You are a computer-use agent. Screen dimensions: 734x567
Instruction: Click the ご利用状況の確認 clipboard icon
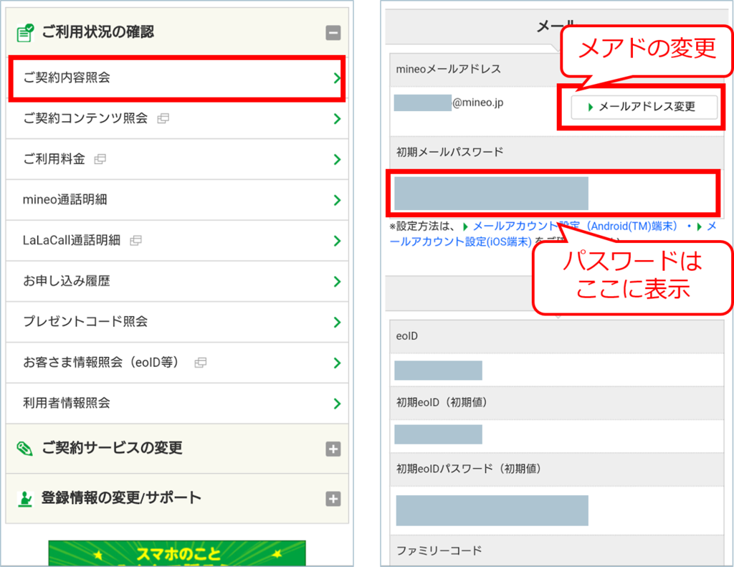(x=25, y=33)
